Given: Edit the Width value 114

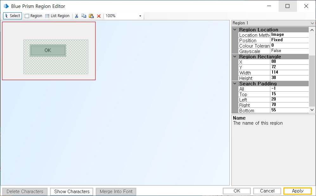Looking at the screenshot, I should point(289,72).
